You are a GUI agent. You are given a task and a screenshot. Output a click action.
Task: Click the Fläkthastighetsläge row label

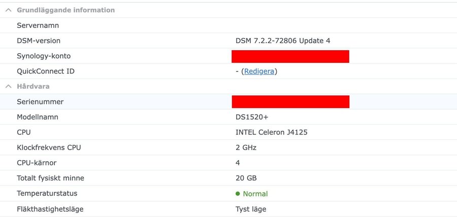point(50,209)
